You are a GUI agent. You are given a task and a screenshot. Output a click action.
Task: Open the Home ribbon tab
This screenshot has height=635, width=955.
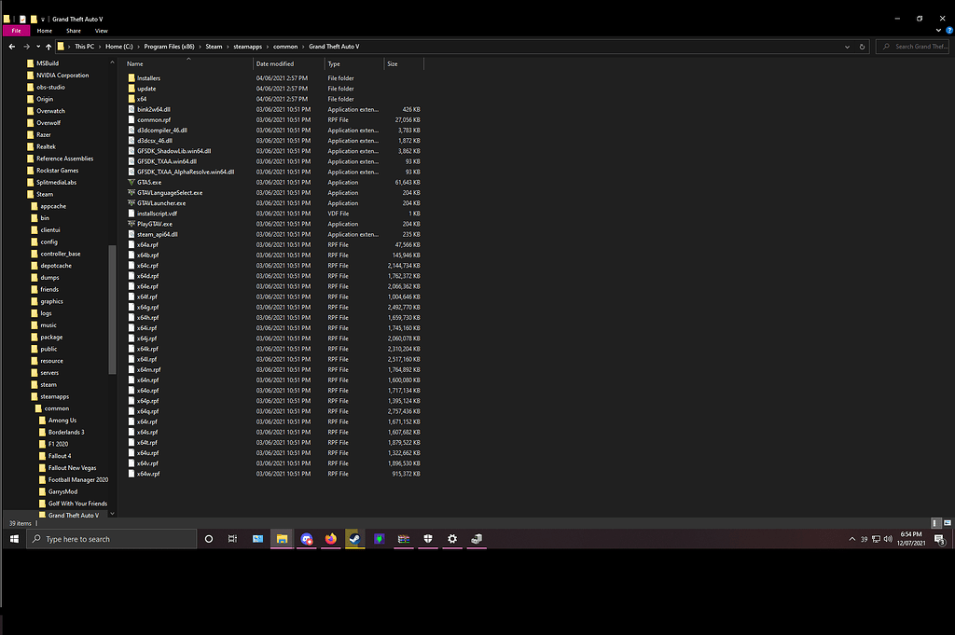click(45, 31)
